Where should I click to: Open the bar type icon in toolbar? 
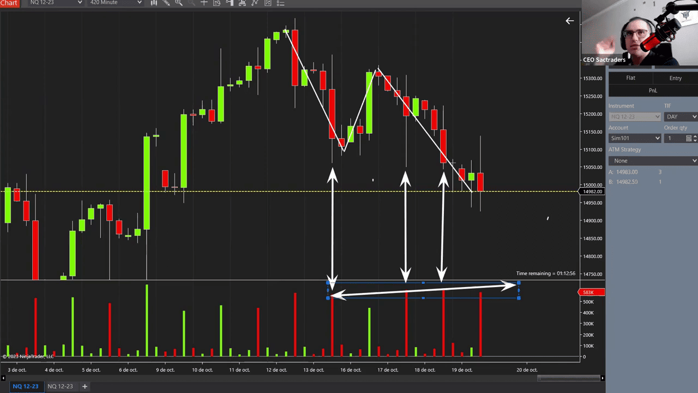click(154, 3)
